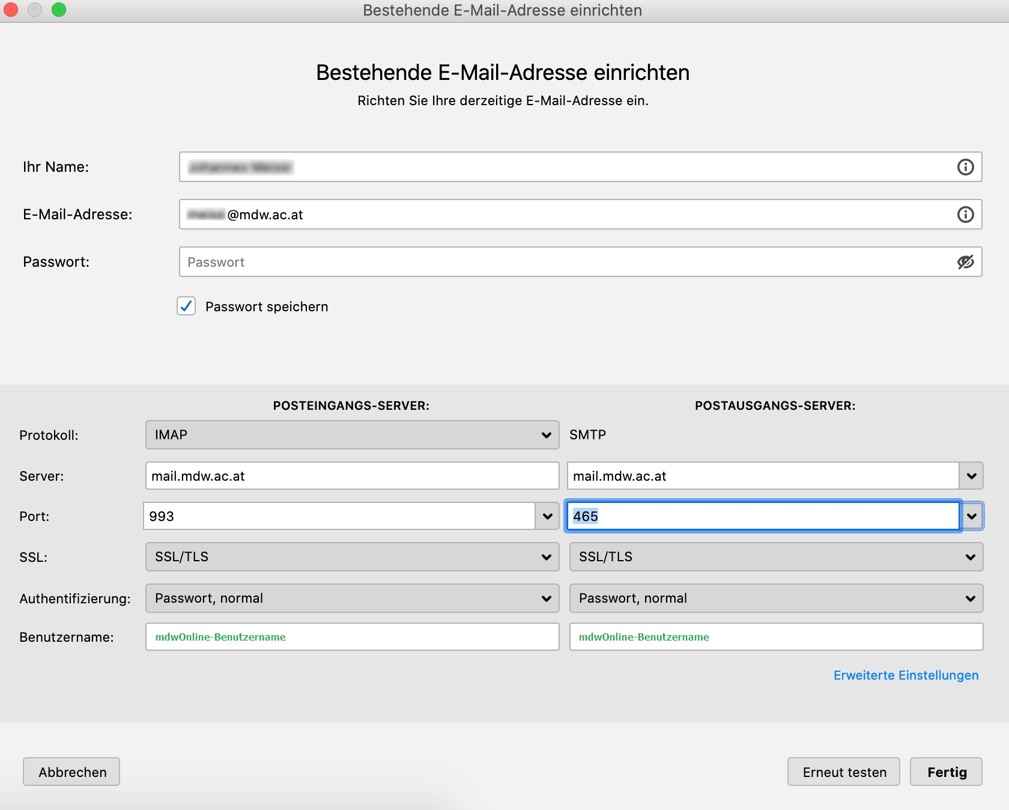Open outgoing server SSL/TLS dropdown

[775, 557]
